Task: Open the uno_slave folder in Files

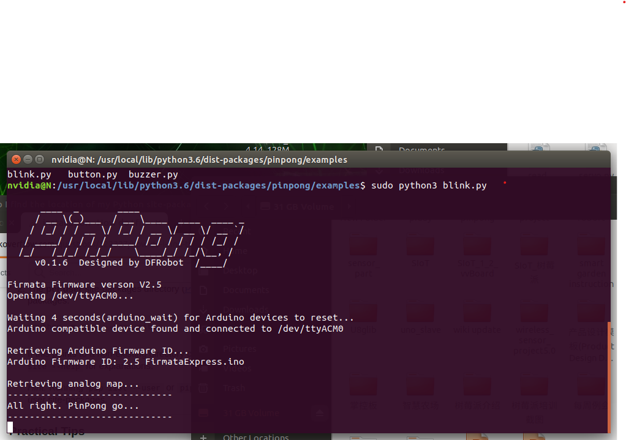Action: (420, 319)
